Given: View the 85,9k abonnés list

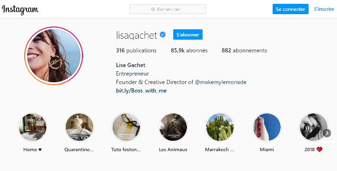Looking at the screenshot, I should pos(189,51).
